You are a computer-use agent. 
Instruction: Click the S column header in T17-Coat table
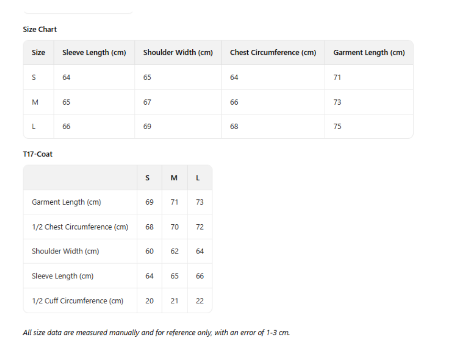tap(147, 178)
